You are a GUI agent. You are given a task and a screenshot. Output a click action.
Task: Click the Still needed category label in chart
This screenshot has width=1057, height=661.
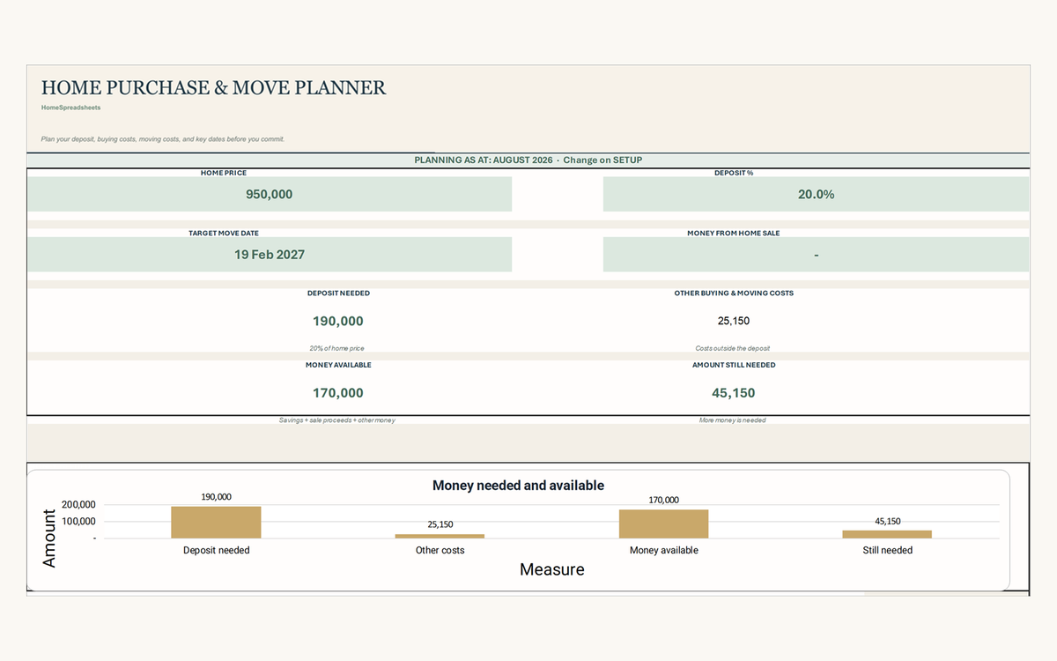coord(888,550)
